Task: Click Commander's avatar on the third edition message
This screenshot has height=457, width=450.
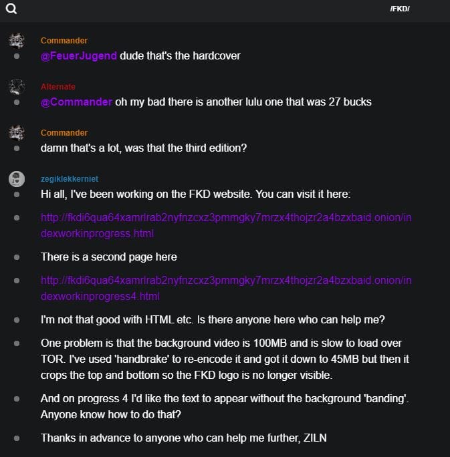Action: point(17,133)
